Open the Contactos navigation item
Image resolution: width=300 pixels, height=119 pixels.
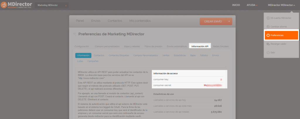click(115, 21)
